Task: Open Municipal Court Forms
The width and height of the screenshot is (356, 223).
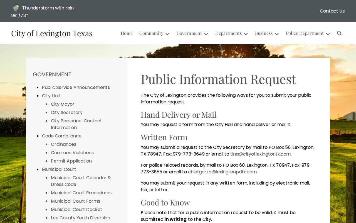Action: [x=75, y=201]
